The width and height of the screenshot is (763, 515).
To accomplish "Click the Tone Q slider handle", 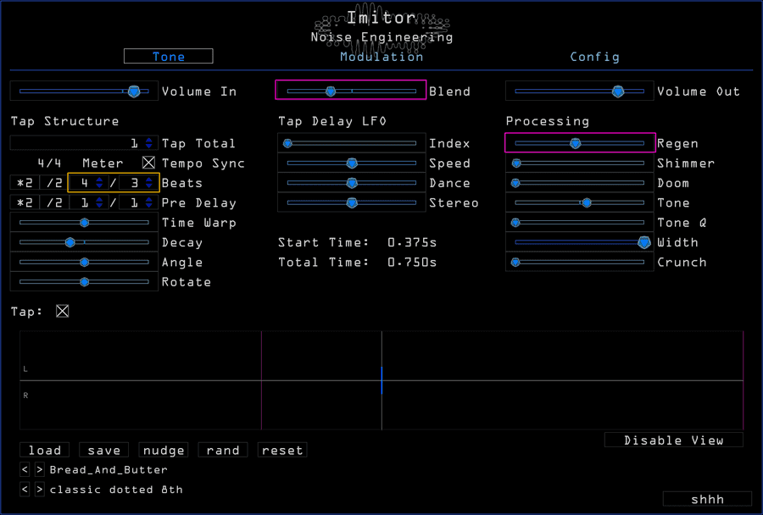I will point(515,222).
